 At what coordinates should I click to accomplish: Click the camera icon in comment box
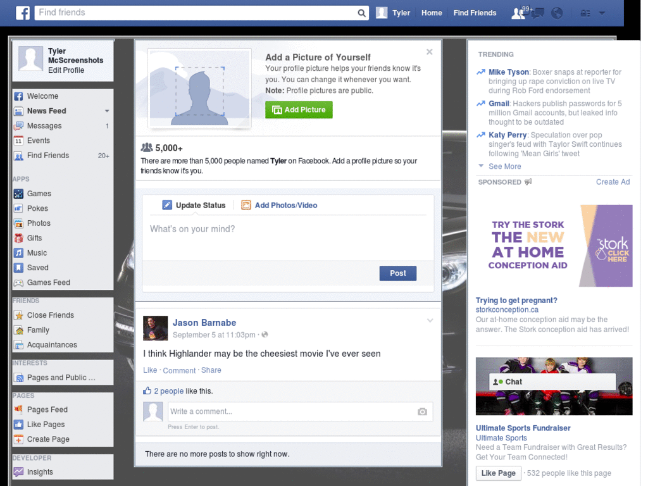coord(422,411)
